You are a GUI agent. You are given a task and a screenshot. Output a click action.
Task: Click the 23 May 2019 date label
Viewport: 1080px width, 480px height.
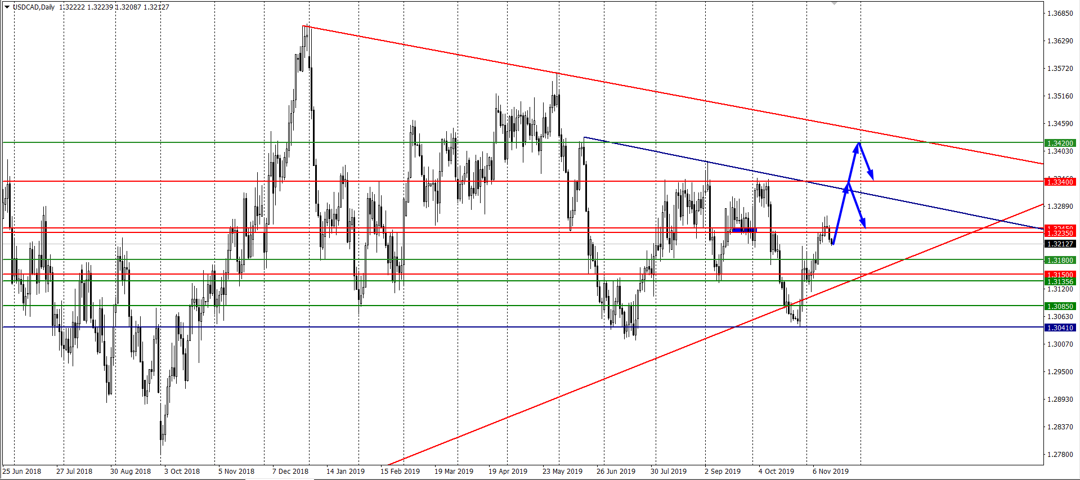click(x=562, y=471)
